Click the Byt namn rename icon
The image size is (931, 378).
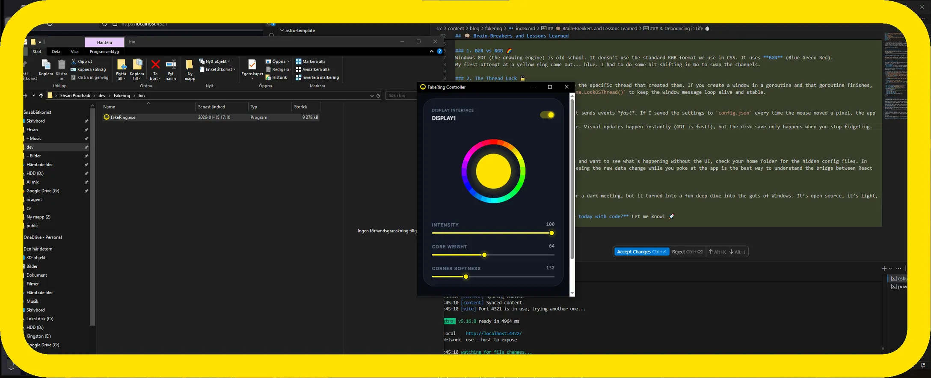pos(171,65)
